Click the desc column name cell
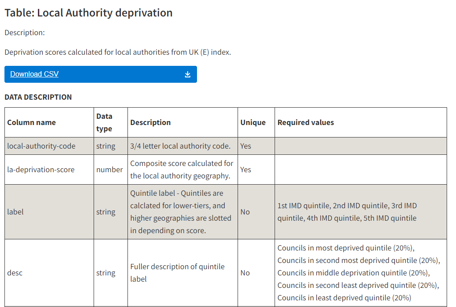456x307 pixels. point(49,273)
